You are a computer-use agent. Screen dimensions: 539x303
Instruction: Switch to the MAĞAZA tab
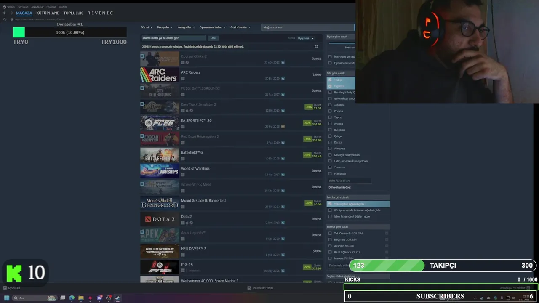(x=24, y=13)
